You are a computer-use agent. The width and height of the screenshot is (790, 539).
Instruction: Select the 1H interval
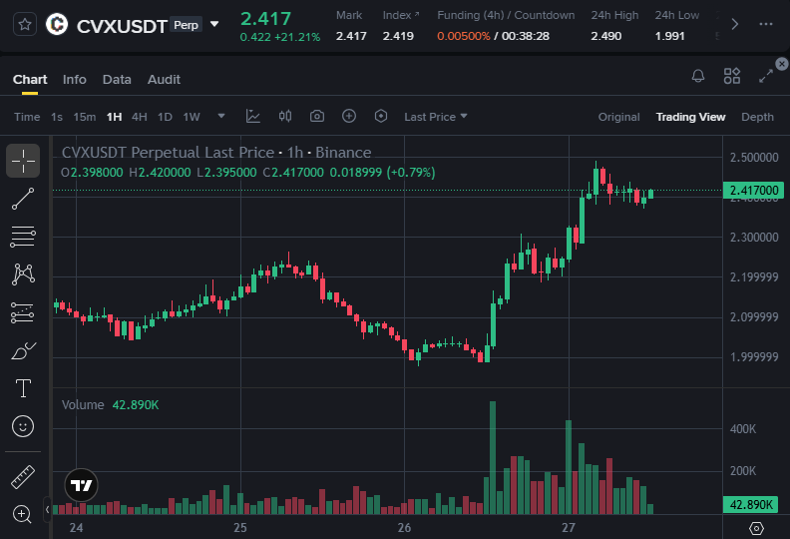pyautogui.click(x=115, y=117)
